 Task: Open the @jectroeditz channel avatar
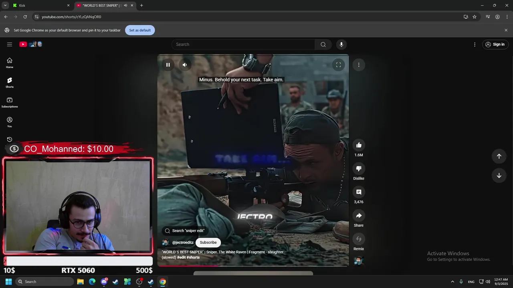click(x=166, y=242)
